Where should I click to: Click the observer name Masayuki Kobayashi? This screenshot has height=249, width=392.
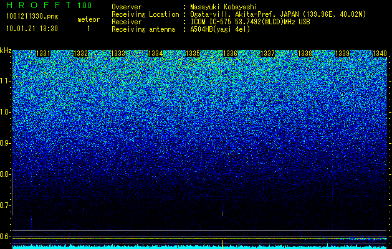(224, 7)
